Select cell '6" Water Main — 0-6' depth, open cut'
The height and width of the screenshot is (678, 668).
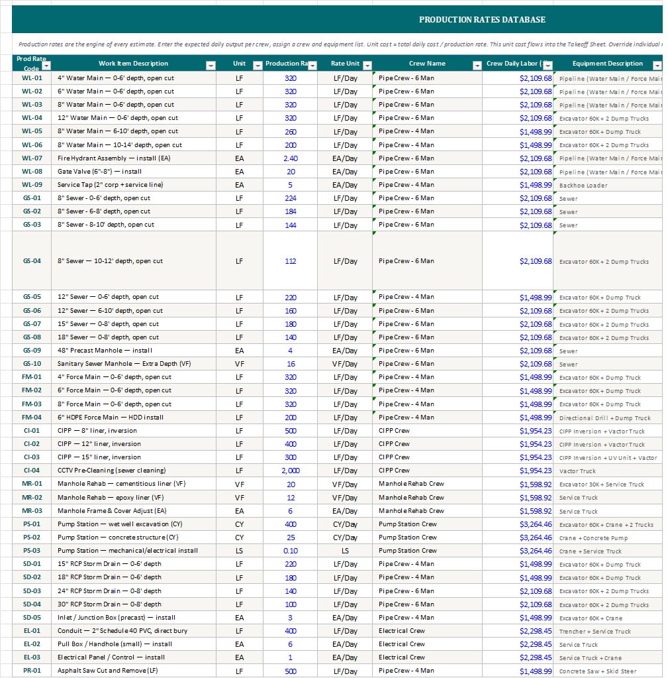[134, 91]
